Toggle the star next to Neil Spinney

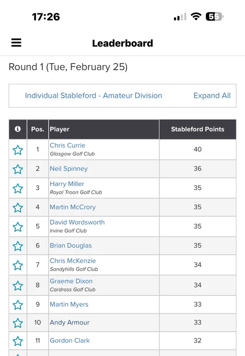18,169
